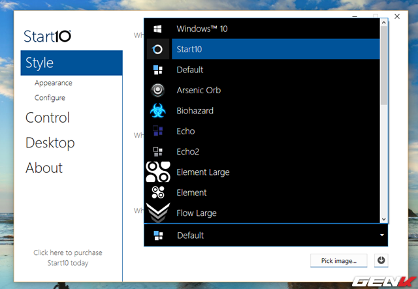The height and width of the screenshot is (289, 418).
Task: Choose the small Element icon
Action: click(x=158, y=192)
